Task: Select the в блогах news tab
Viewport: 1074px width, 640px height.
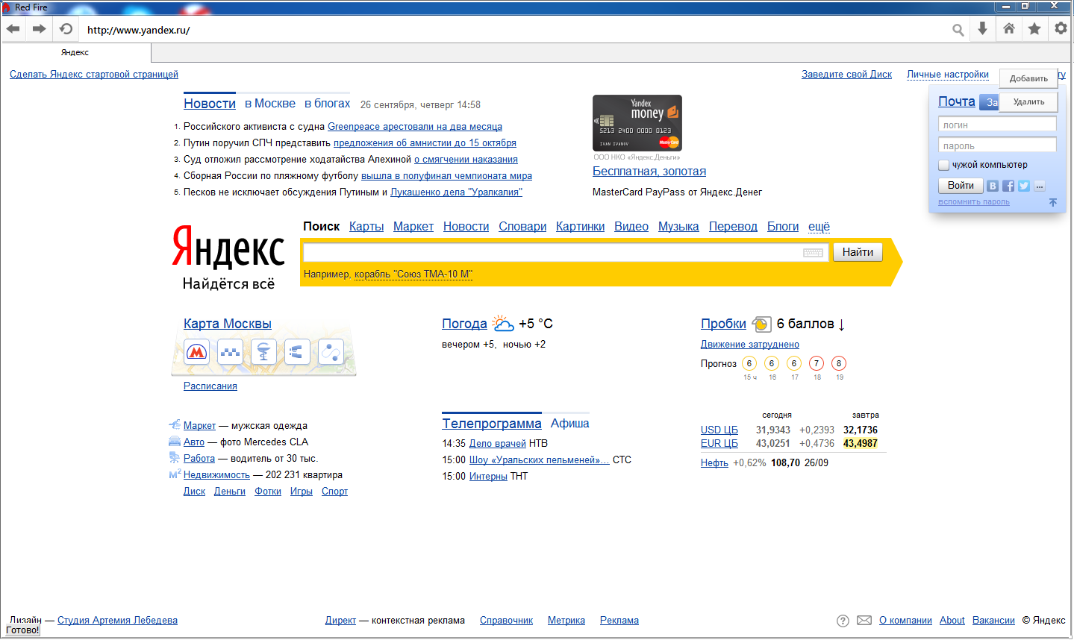Action: click(328, 104)
